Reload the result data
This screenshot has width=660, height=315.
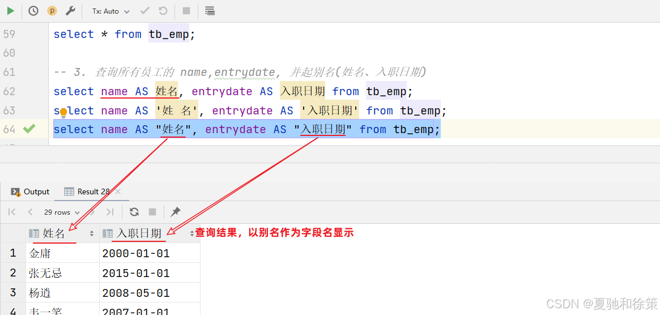tap(134, 212)
